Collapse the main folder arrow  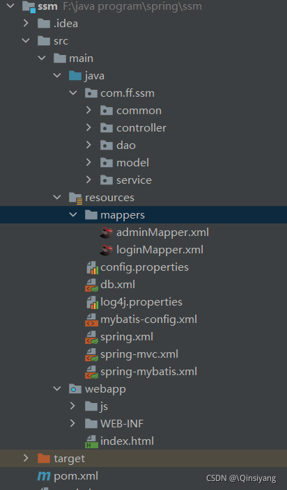point(42,58)
